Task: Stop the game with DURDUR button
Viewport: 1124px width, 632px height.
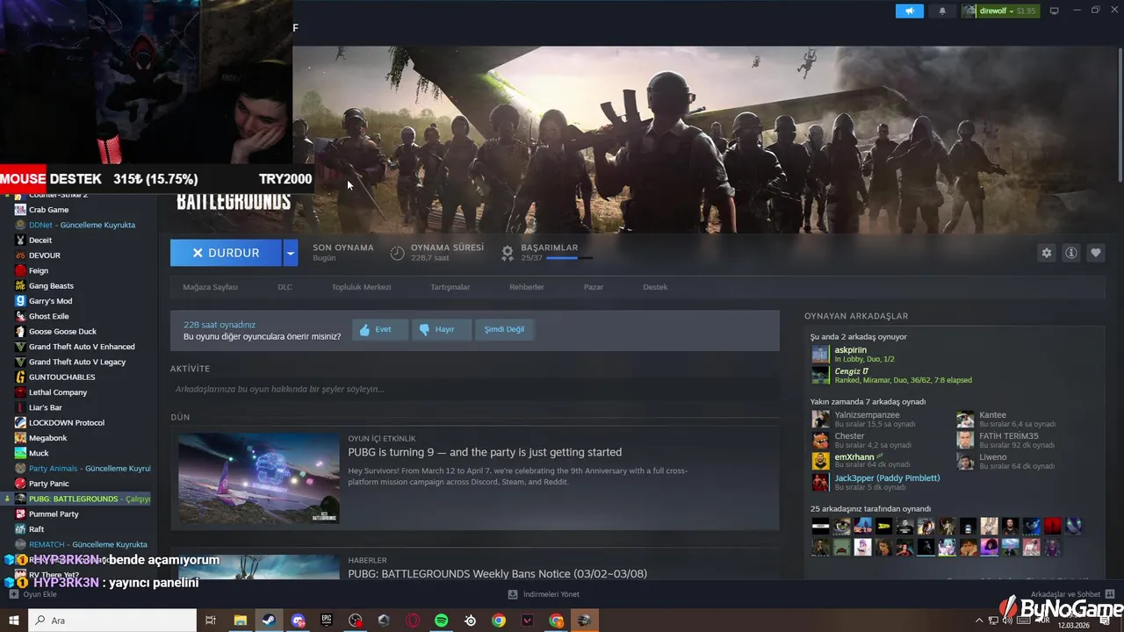Action: click(226, 253)
